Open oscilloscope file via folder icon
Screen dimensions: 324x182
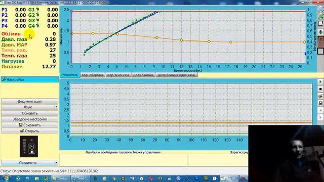[x=320, y=96]
